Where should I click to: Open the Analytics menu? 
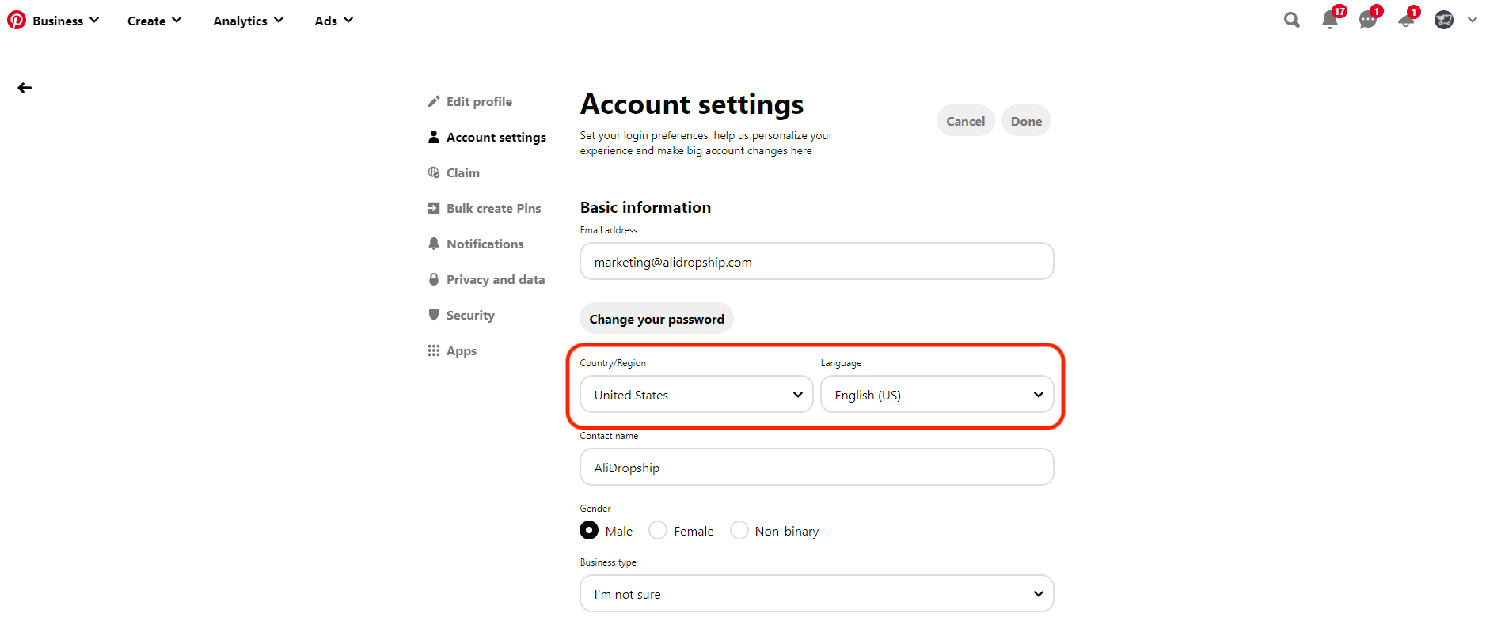coord(248,21)
